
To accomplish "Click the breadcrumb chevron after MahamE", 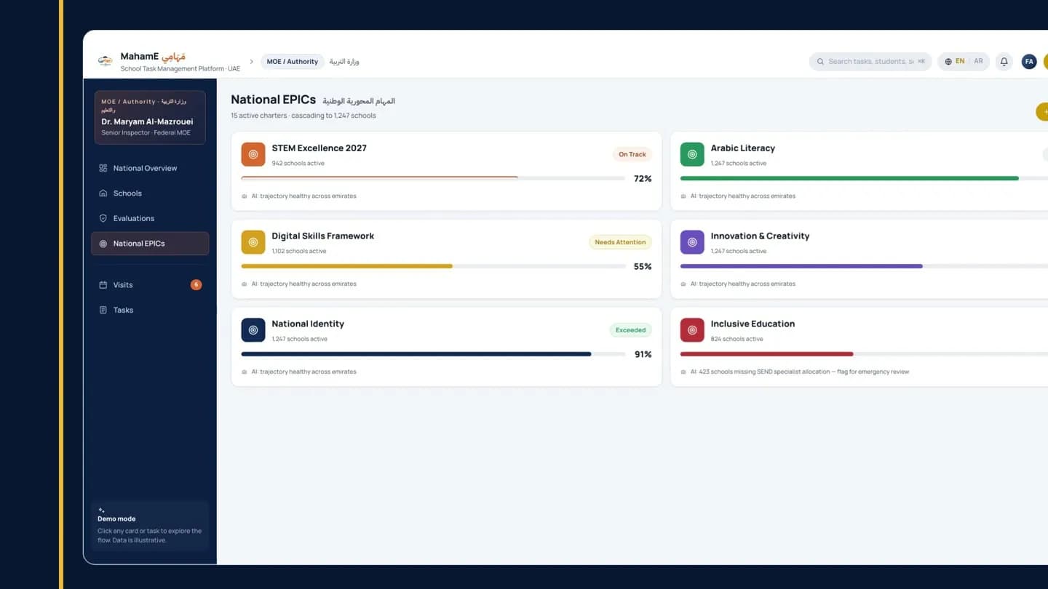I will point(251,62).
